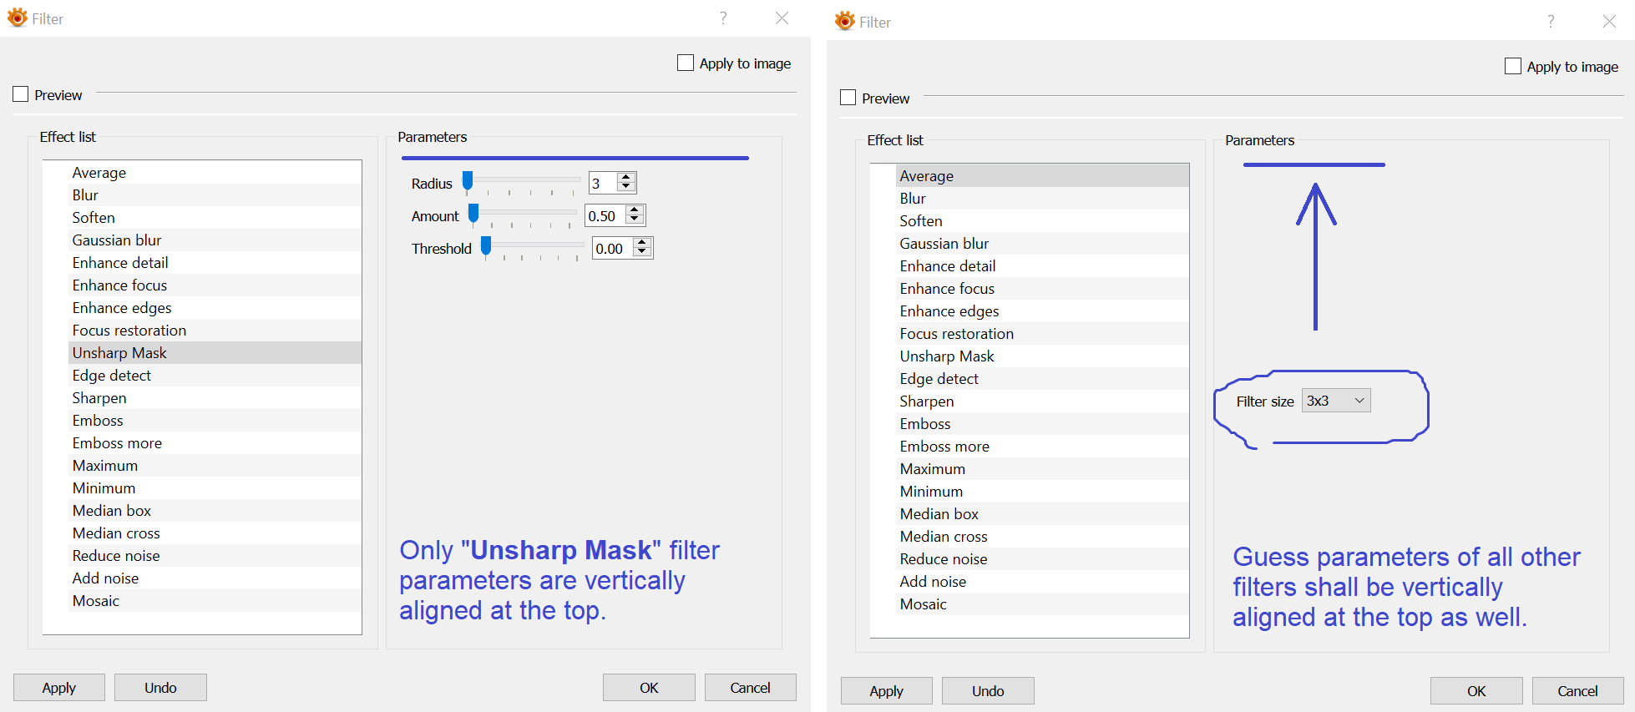Pick Sharpen in the Unsharp Mask dialog's list
The width and height of the screenshot is (1635, 712).
215,398
